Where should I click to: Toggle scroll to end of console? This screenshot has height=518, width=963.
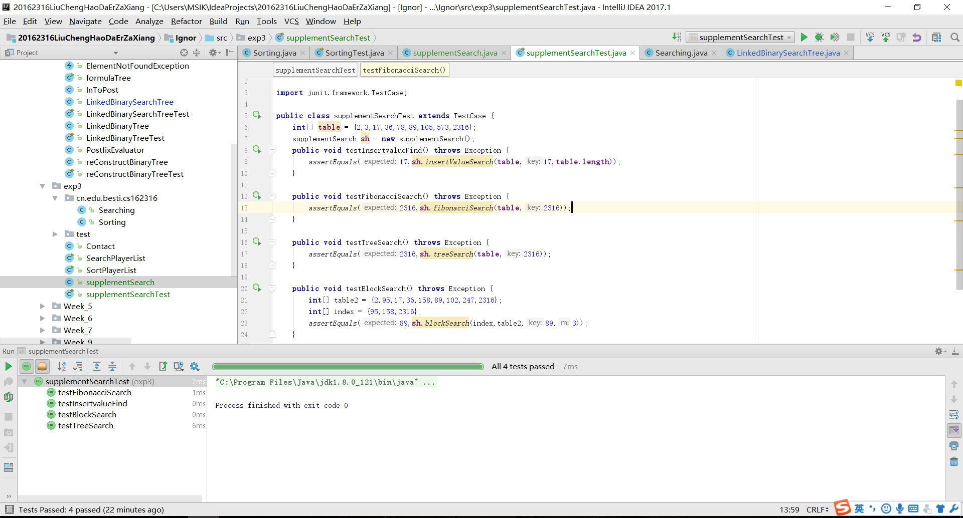pos(954,430)
